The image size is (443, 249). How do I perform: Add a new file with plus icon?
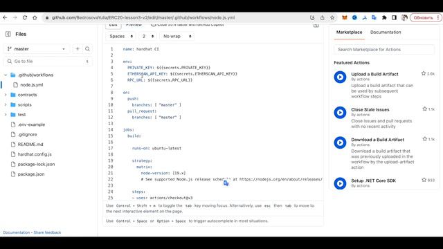click(78, 49)
